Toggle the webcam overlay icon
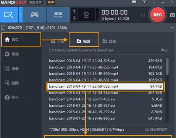176x138 pixels. pos(86,15)
